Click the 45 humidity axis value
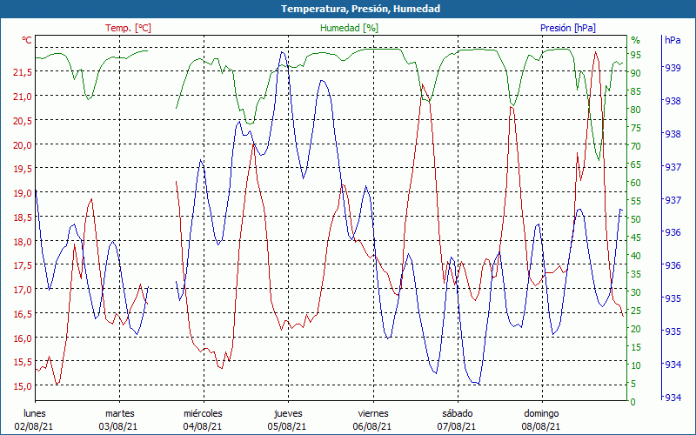Image resolution: width=696 pixels, height=435 pixels. [x=636, y=238]
